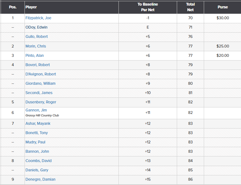Click the Purse column header

(x=223, y=7)
